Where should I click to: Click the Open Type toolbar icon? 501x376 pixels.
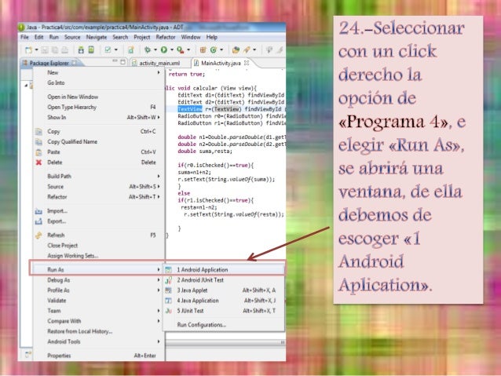(x=236, y=49)
